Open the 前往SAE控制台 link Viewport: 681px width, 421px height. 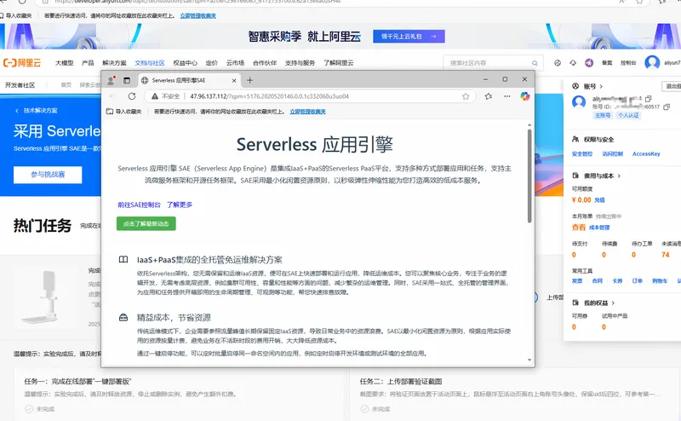click(x=139, y=205)
